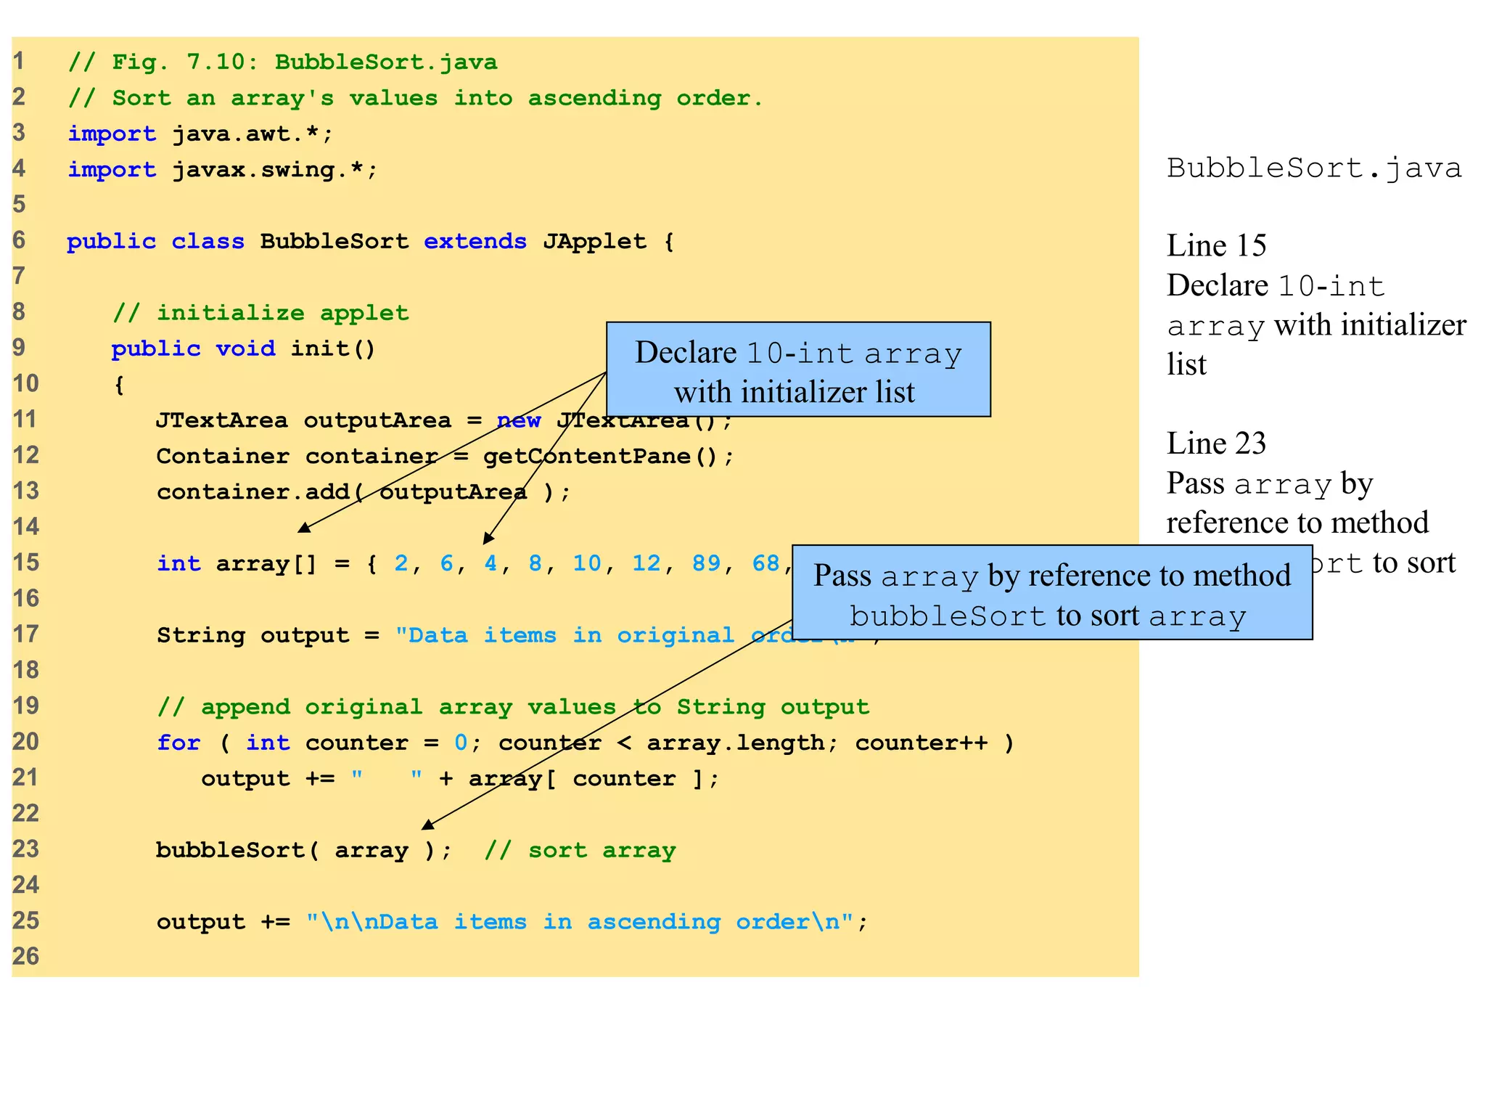Click "output +=" on line 21

point(268,778)
